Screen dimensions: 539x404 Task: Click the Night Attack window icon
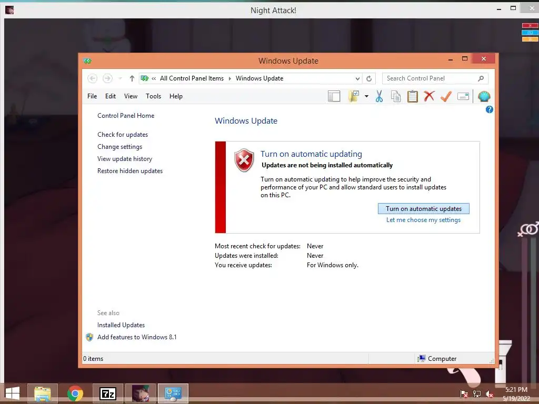pos(9,10)
